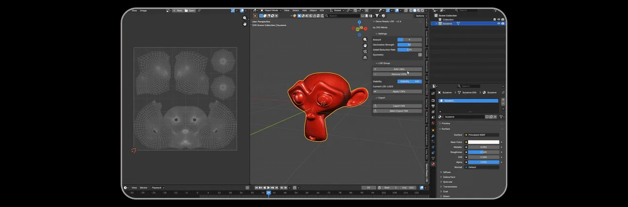Image resolution: width=628 pixels, height=207 pixels.
Task: Adjust the Amount slider in Settings
Action: pyautogui.click(x=409, y=40)
